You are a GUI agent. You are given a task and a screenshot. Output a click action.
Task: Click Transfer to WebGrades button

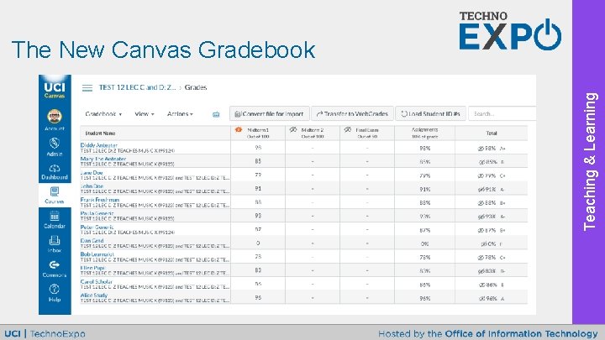pyautogui.click(x=352, y=113)
